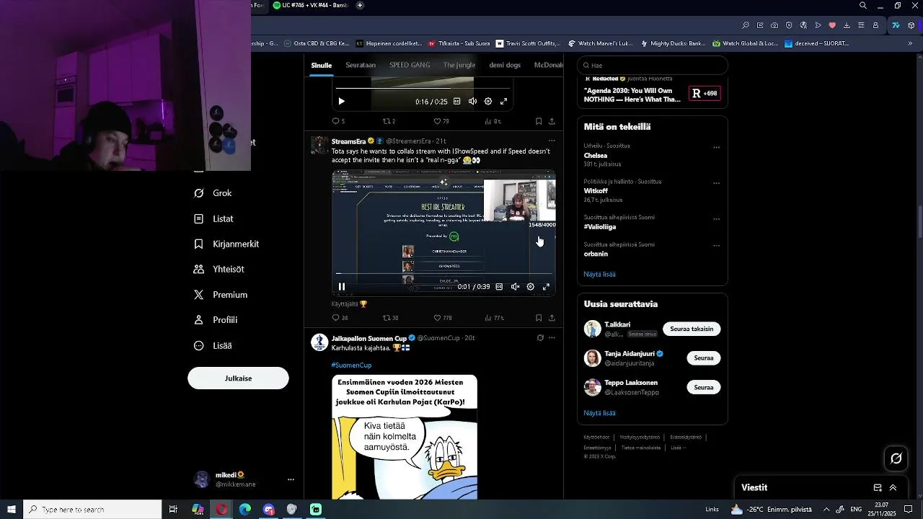
Task: Reply to the top post with 5 replies
Action: (338, 121)
